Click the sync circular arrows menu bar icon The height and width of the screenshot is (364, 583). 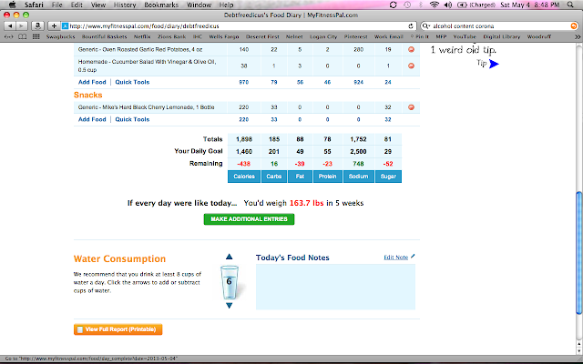(393, 5)
